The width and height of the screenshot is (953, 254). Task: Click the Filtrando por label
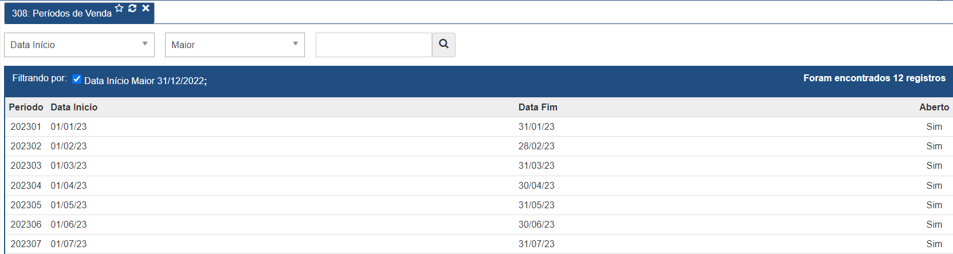(x=40, y=78)
